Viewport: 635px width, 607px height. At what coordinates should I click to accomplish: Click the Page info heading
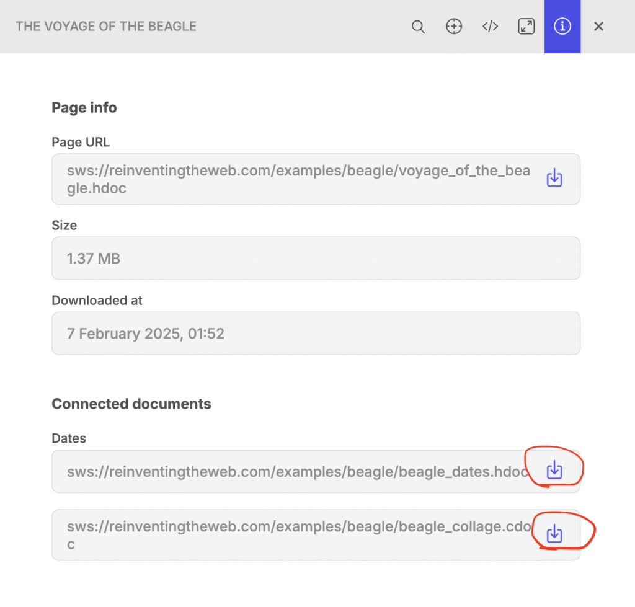click(x=84, y=108)
